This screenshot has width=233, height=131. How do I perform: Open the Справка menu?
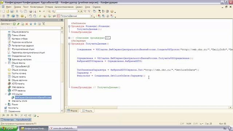tap(96, 7)
